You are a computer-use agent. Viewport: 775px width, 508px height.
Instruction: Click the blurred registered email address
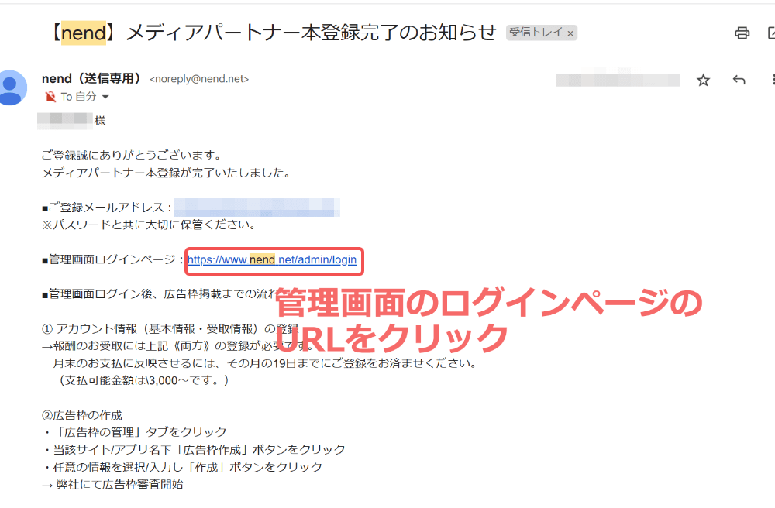coord(256,208)
